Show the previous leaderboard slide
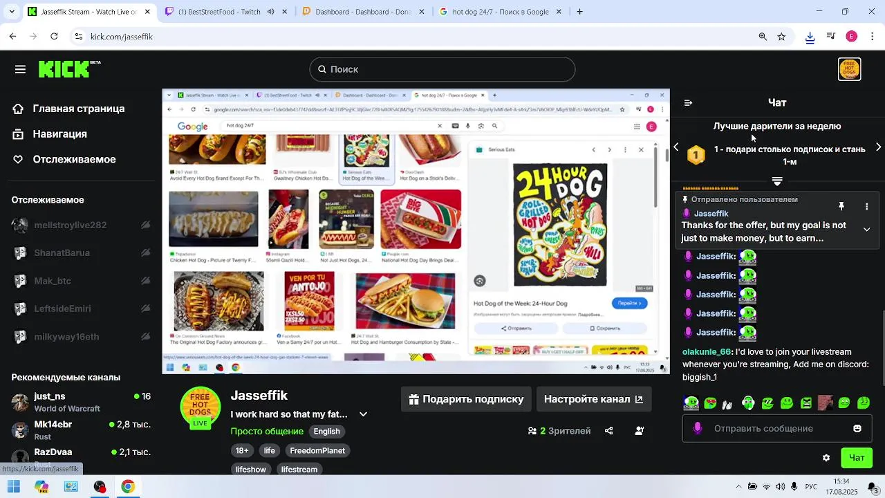The height and width of the screenshot is (498, 885). [x=676, y=147]
